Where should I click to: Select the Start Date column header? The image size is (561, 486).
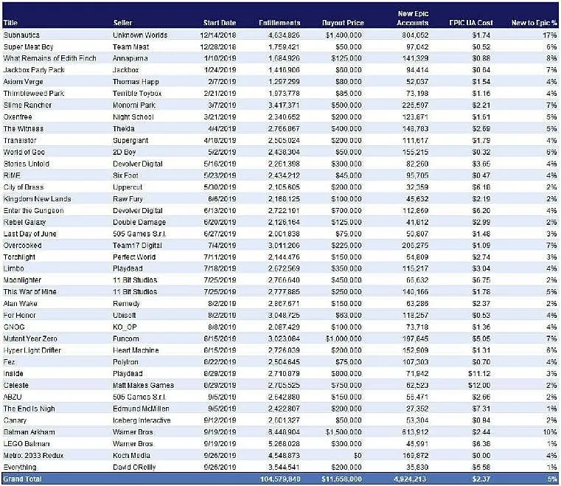220,23
